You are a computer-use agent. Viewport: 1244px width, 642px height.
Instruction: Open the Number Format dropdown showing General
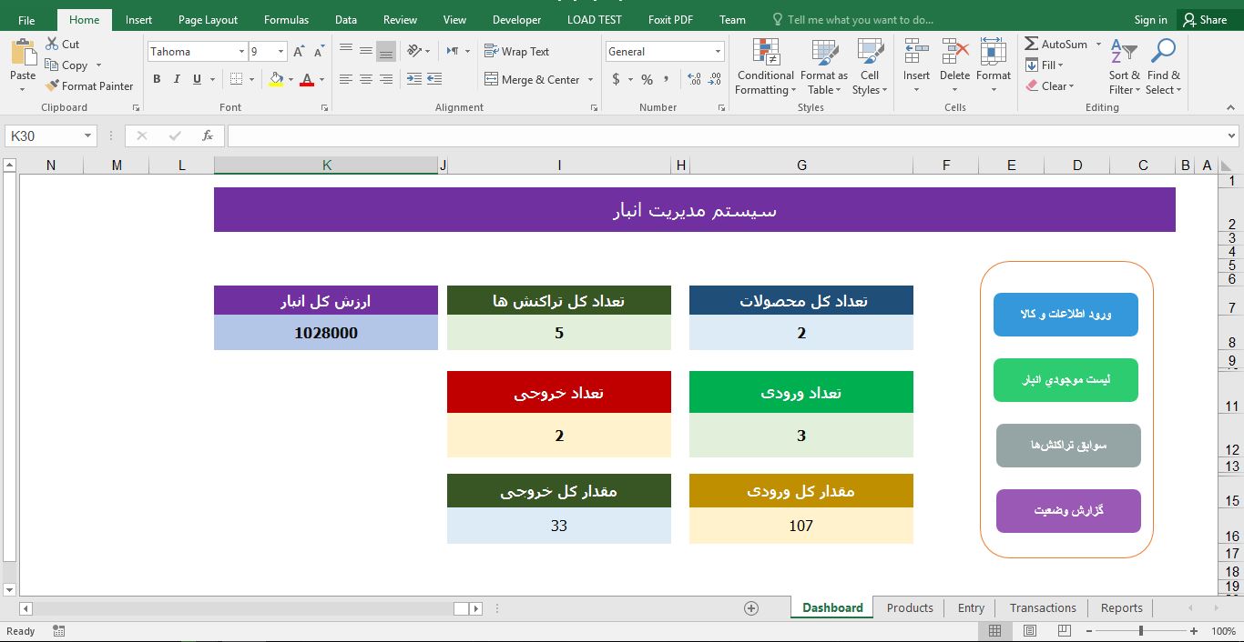665,51
